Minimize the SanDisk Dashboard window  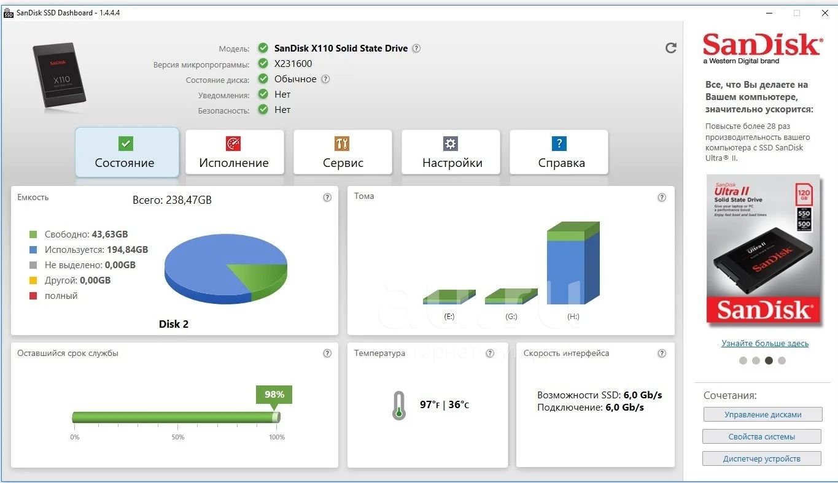[x=769, y=13]
